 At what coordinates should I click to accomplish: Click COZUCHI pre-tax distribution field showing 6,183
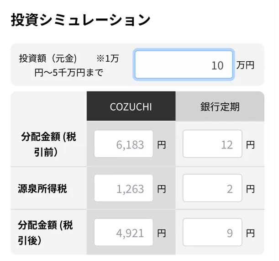tap(124, 144)
